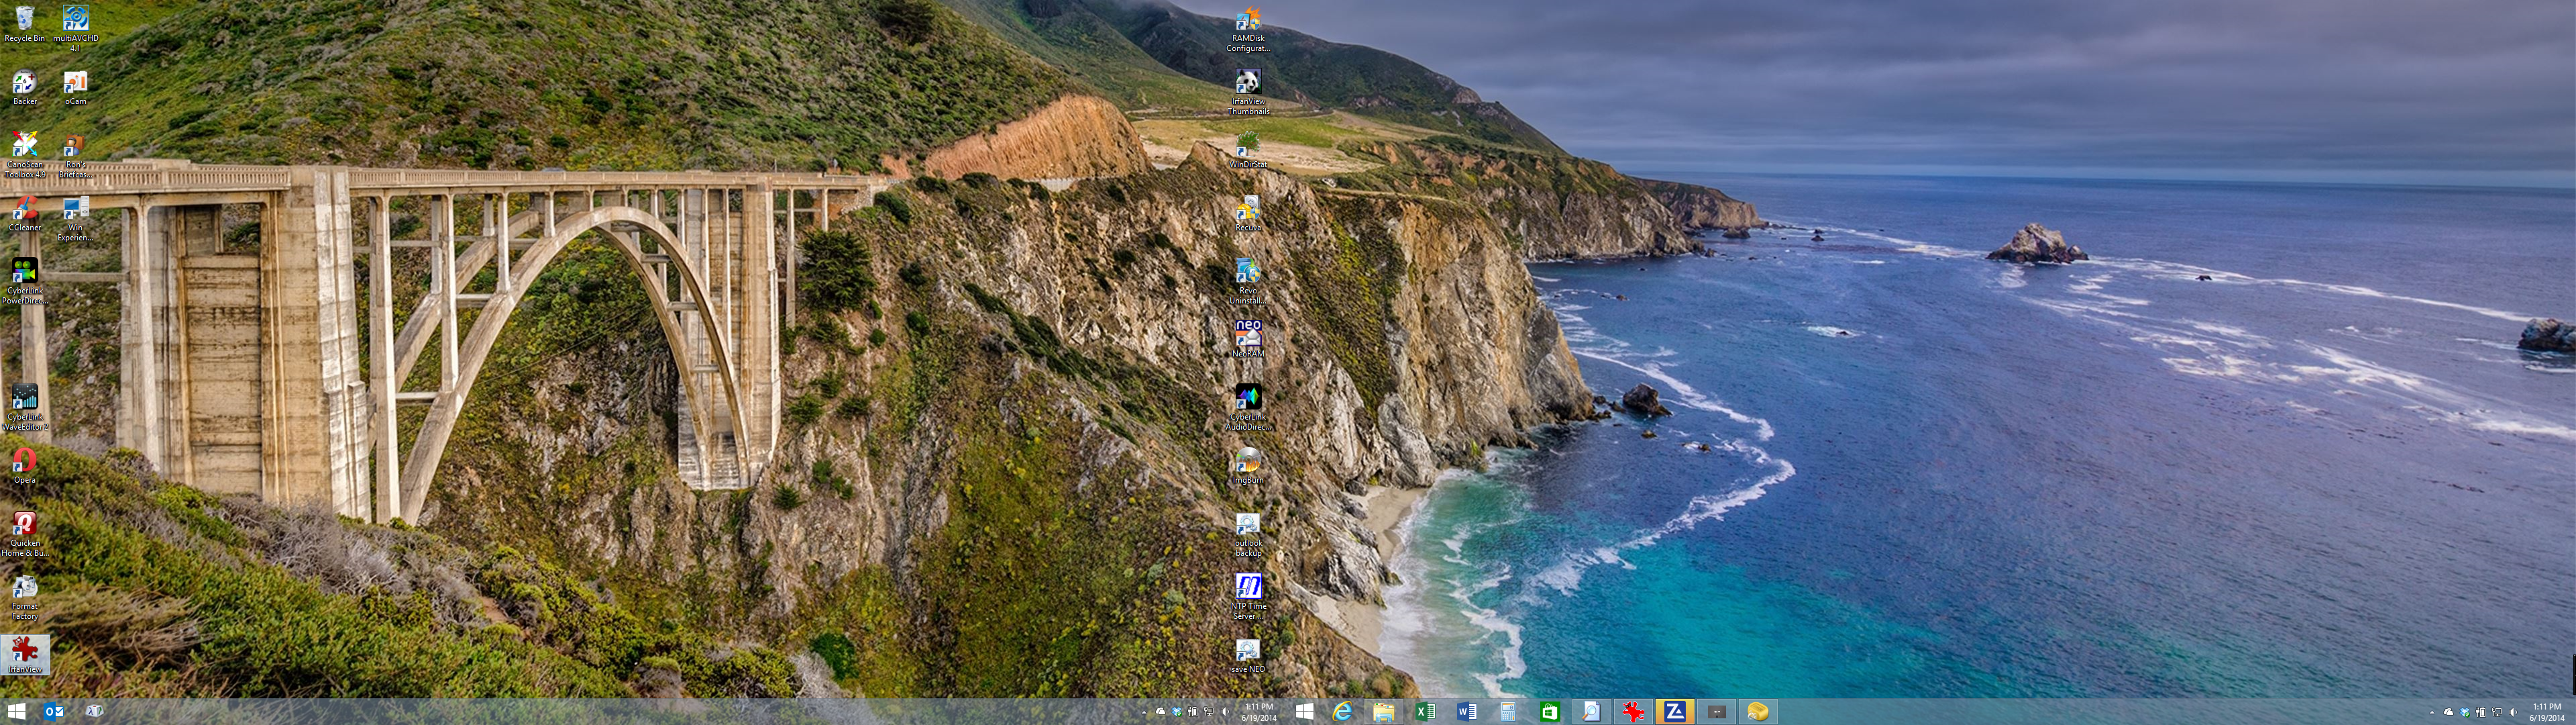
Task: Click the Start button on left taskbar
Action: pyautogui.click(x=16, y=711)
